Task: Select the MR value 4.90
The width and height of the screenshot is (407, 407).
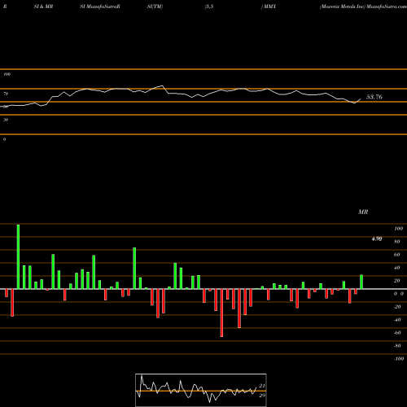Action: (x=377, y=239)
